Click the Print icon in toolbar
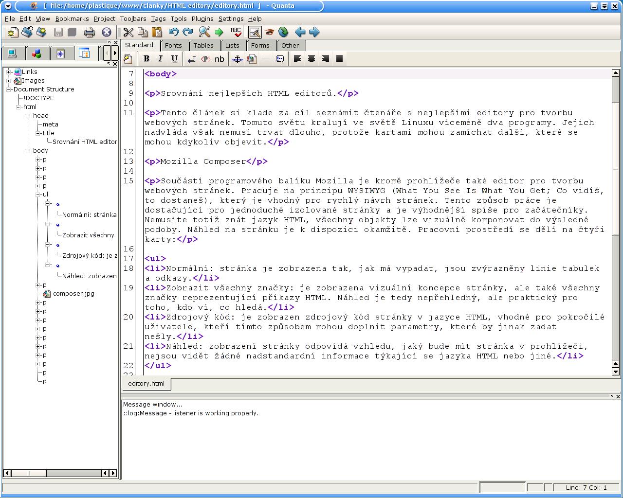The width and height of the screenshot is (623, 498). pyautogui.click(x=89, y=32)
